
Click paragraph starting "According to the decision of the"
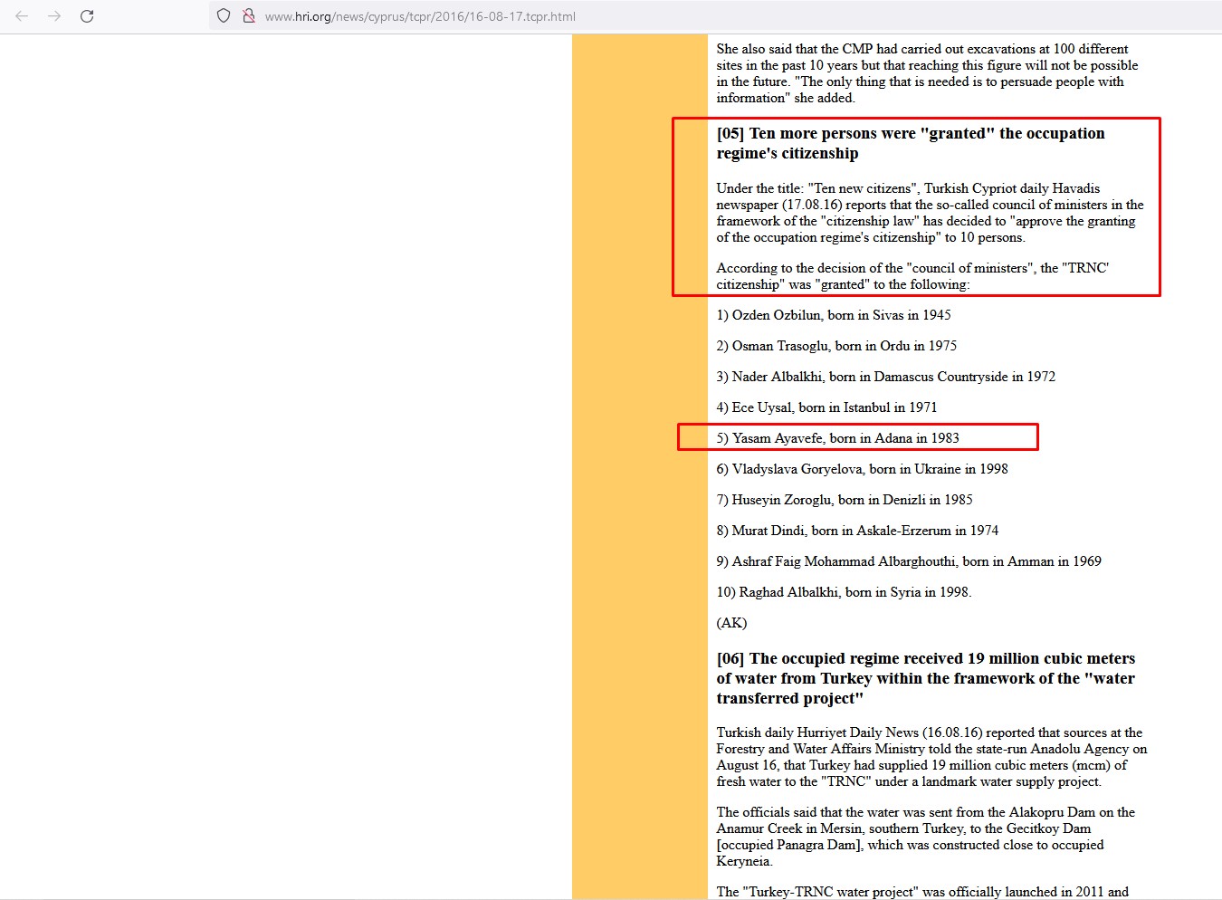pos(912,276)
